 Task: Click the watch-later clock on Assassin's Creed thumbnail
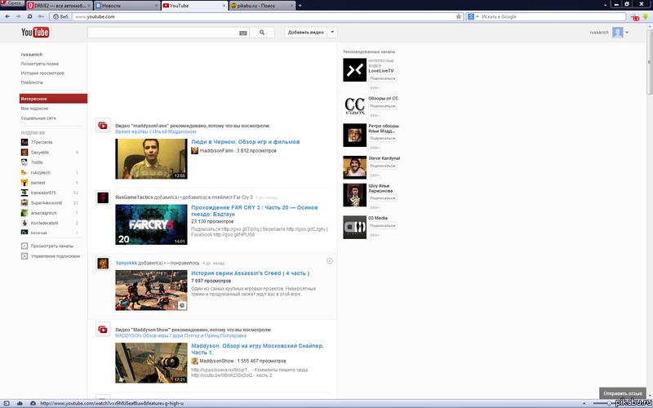tap(182, 305)
